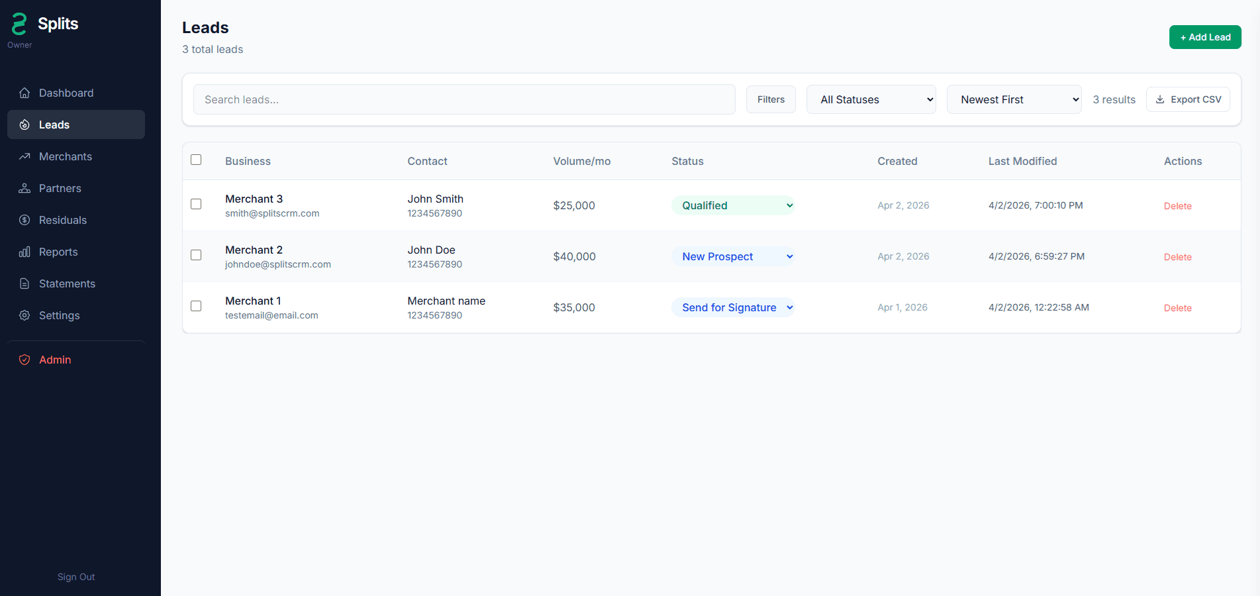This screenshot has height=596, width=1260.
Task: Open the Newest First sort dropdown
Action: tap(1014, 99)
